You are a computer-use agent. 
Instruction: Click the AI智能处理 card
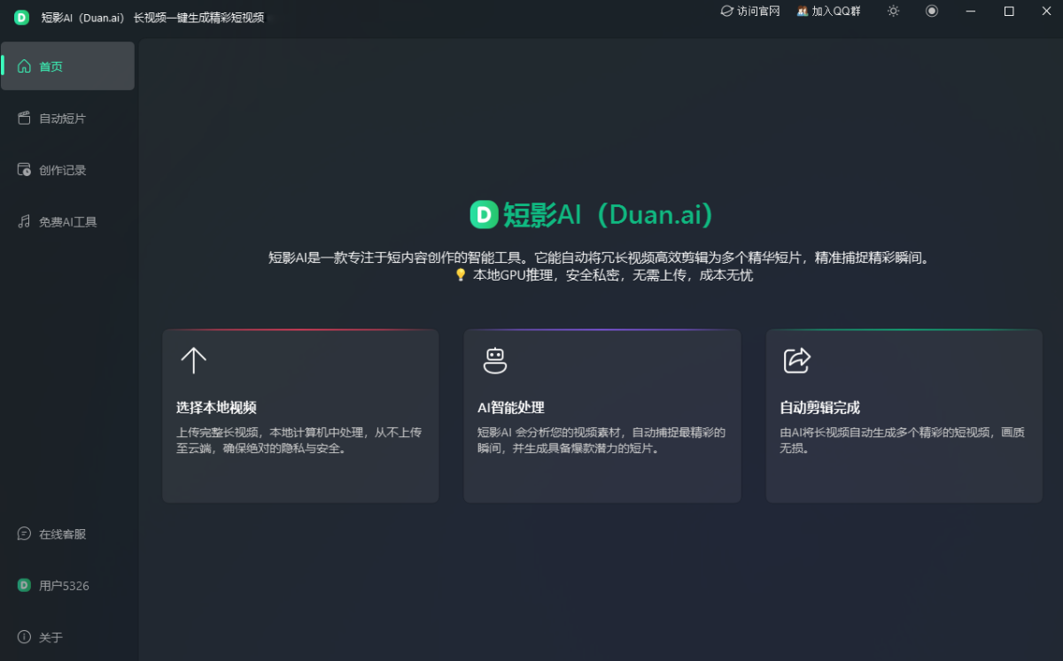pos(602,416)
